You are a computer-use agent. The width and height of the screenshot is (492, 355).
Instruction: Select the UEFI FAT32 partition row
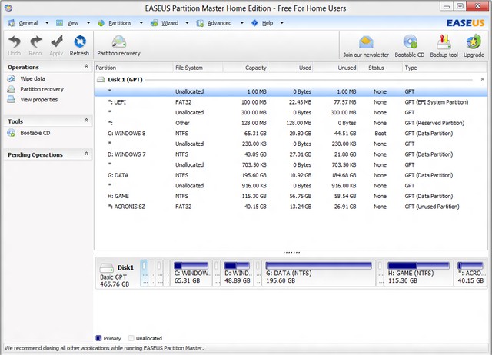[x=291, y=102]
